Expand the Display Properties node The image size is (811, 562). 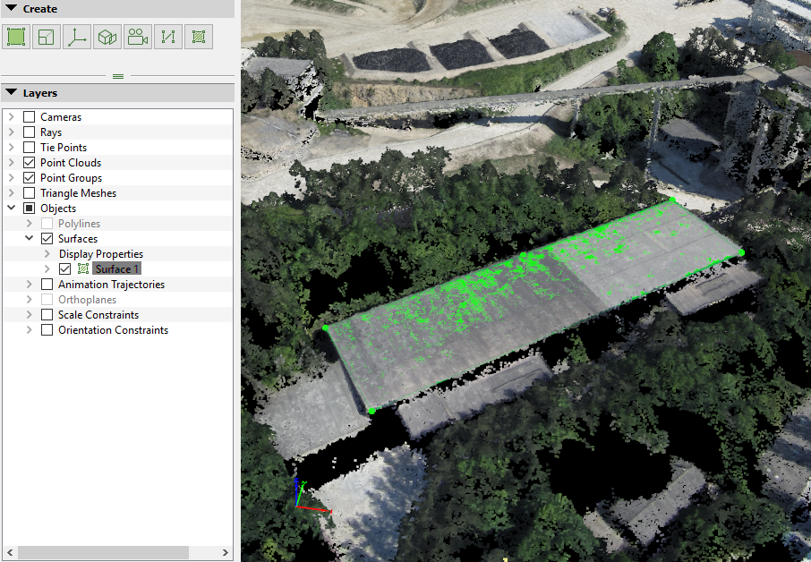click(x=47, y=254)
